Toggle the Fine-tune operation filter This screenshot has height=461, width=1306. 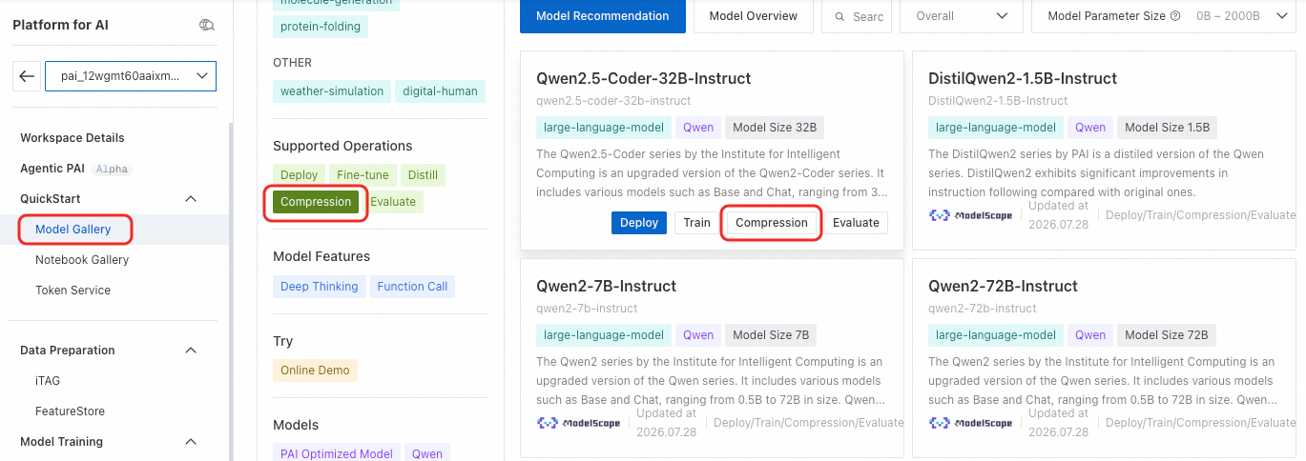click(363, 175)
